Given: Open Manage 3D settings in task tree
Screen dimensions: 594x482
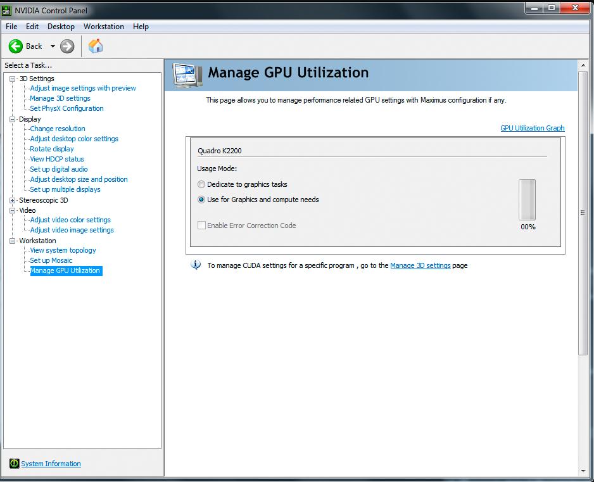Looking at the screenshot, I should [x=60, y=99].
